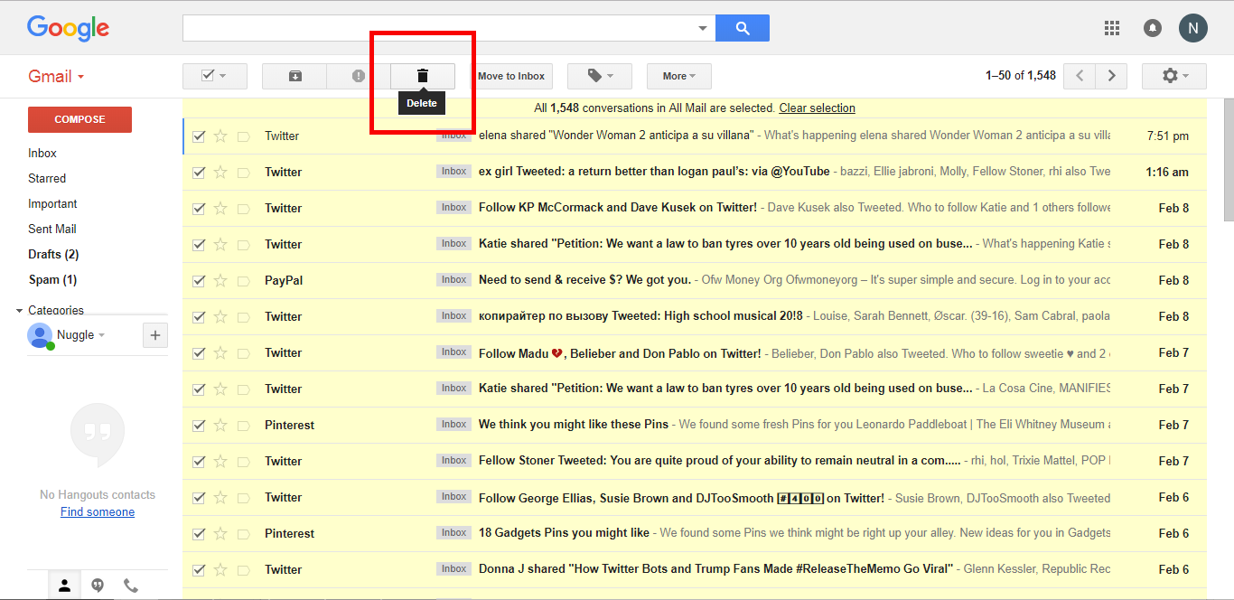This screenshot has height=600, width=1234.
Task: Click the Find someone link
Action: click(98, 511)
